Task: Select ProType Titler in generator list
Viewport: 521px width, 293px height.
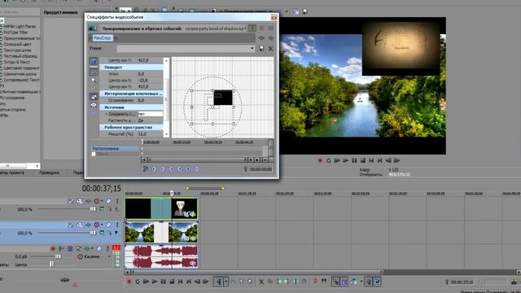Action: tap(15, 33)
